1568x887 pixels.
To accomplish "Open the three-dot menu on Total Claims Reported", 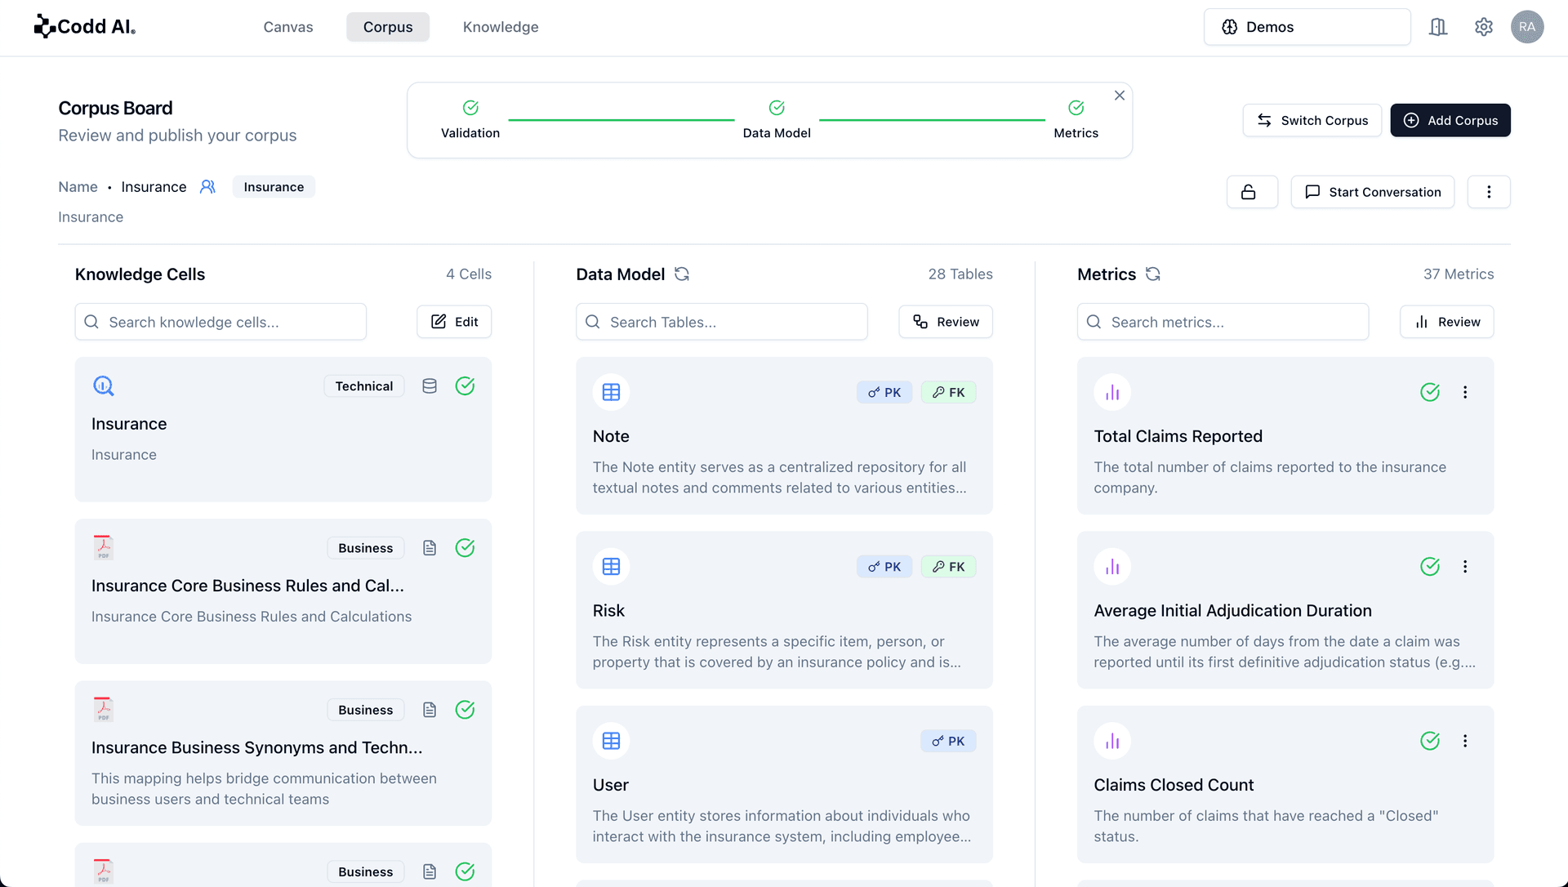I will pyautogui.click(x=1466, y=392).
